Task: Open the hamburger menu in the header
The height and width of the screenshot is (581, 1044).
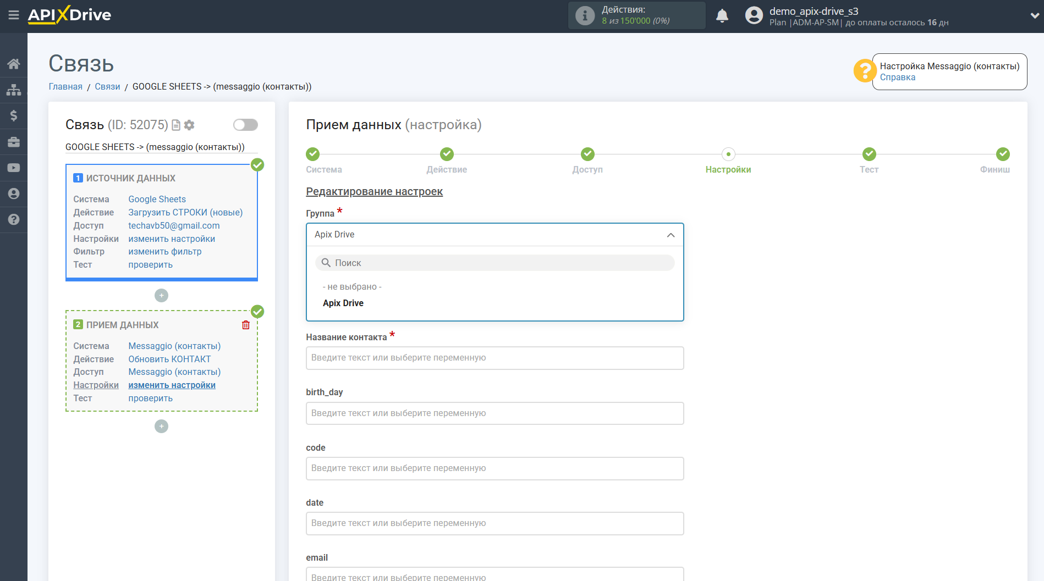Action: click(x=13, y=15)
